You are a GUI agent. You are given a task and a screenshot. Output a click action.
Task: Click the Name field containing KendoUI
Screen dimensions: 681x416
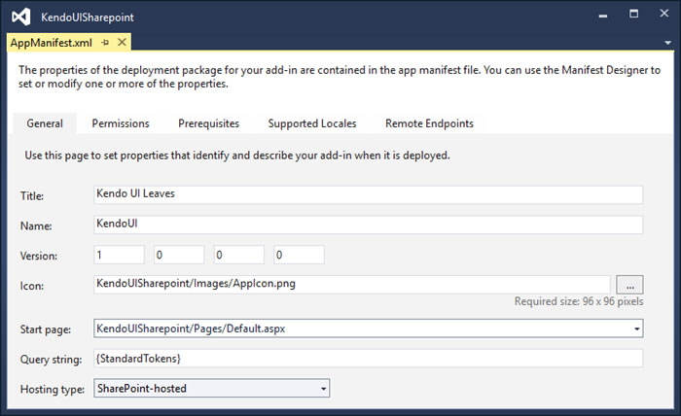pos(368,225)
